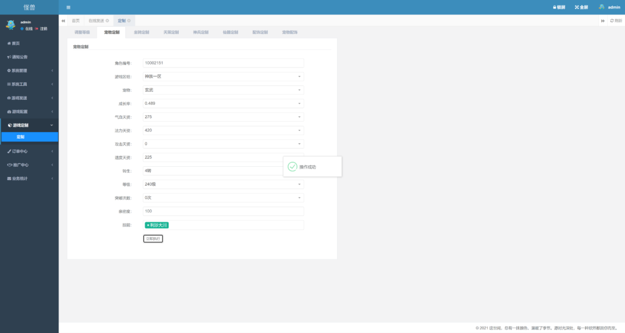This screenshot has height=333, width=625.
Task: Close the 在线发送 tab via its x icon
Action: 107,21
